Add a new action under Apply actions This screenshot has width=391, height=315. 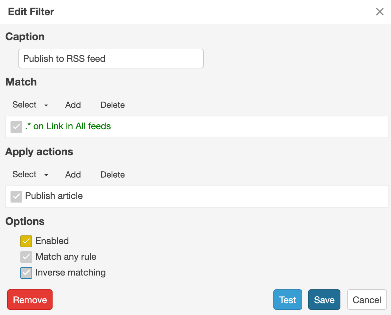coord(73,175)
